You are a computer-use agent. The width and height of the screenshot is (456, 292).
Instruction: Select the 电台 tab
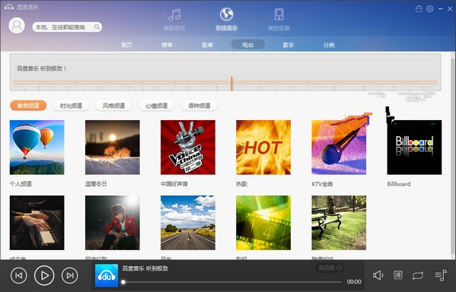(247, 45)
